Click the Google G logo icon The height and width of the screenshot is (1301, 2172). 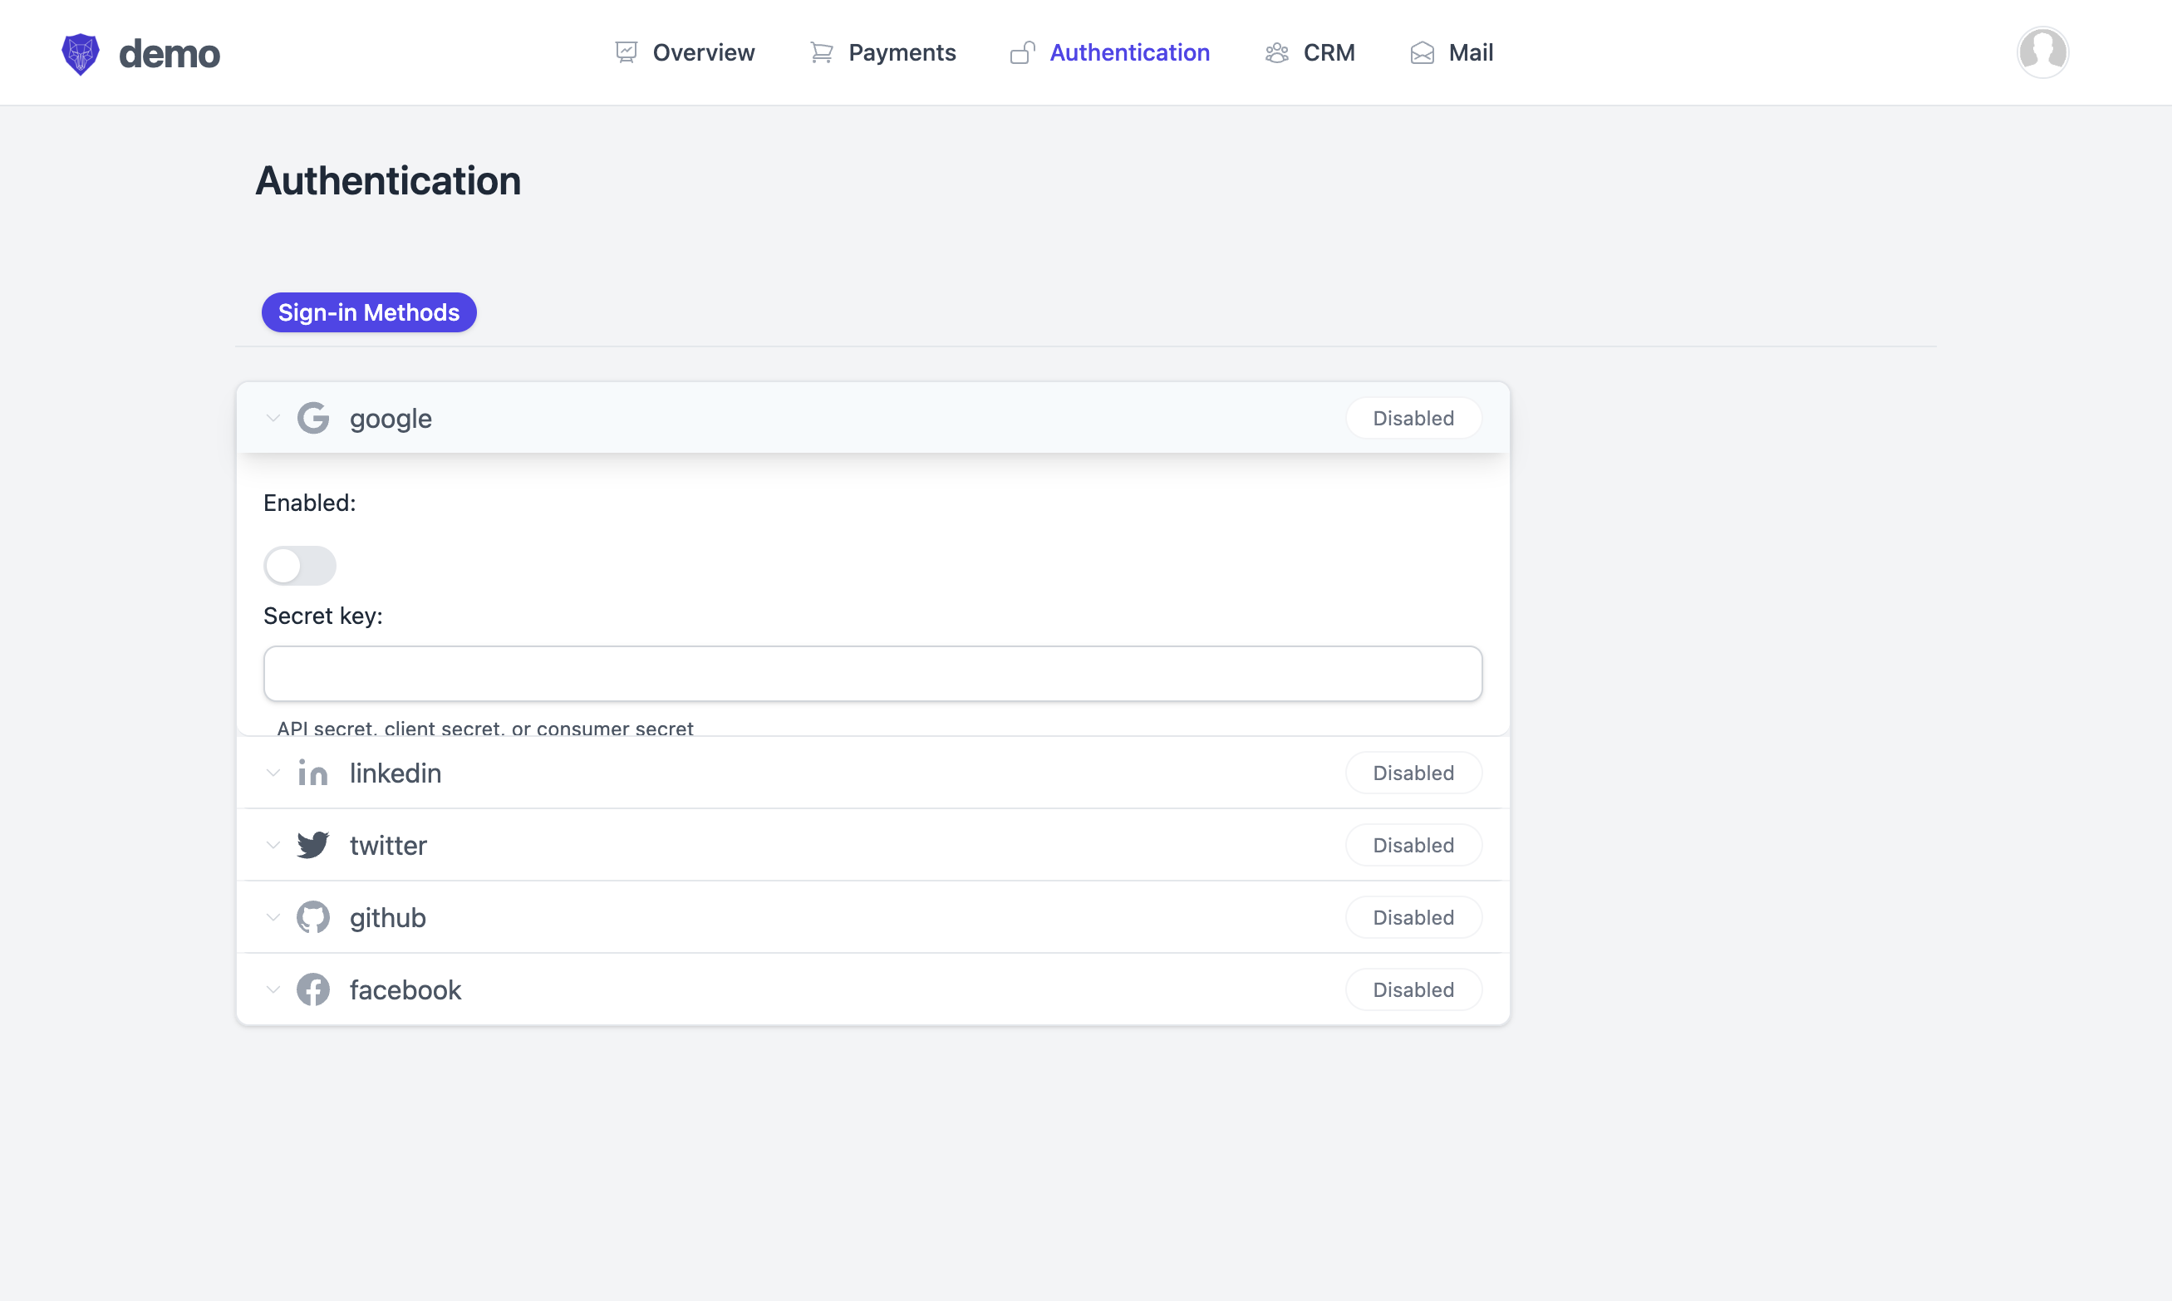313,418
